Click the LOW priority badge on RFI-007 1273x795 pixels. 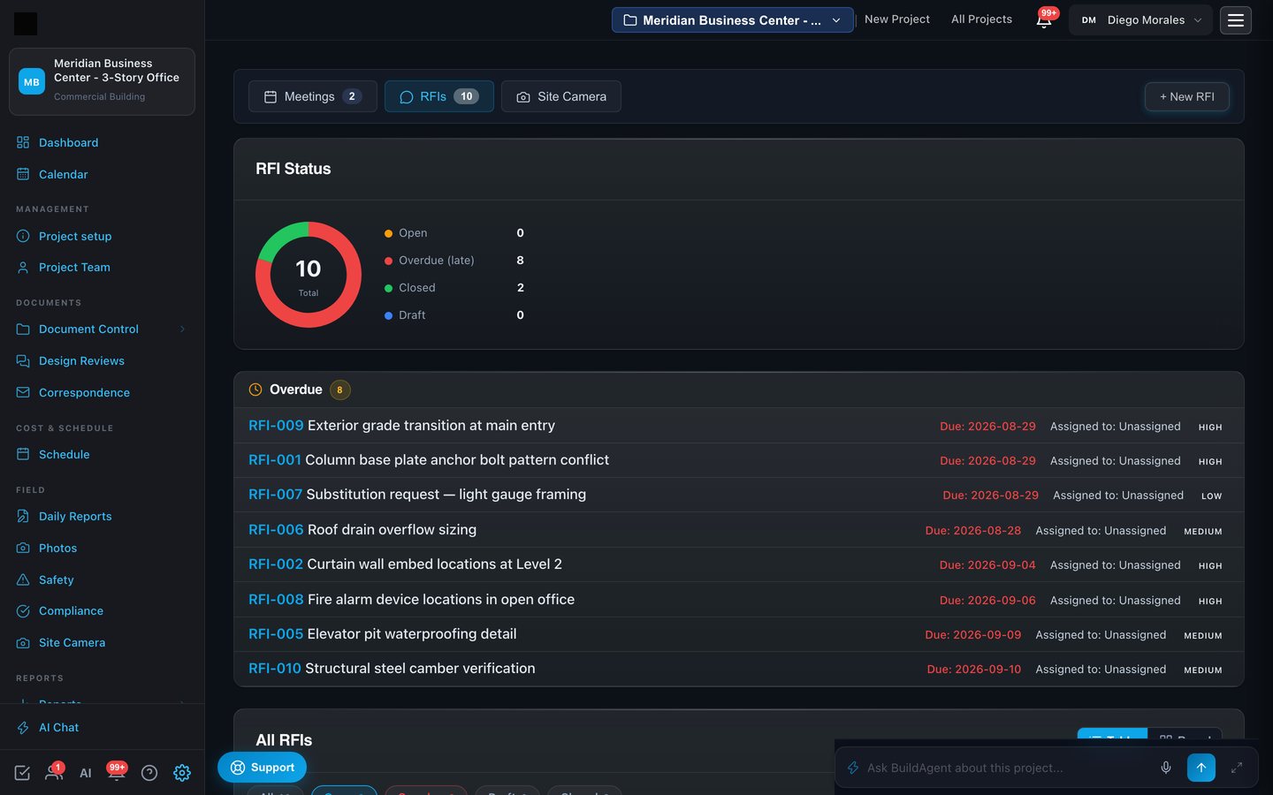pos(1211,496)
